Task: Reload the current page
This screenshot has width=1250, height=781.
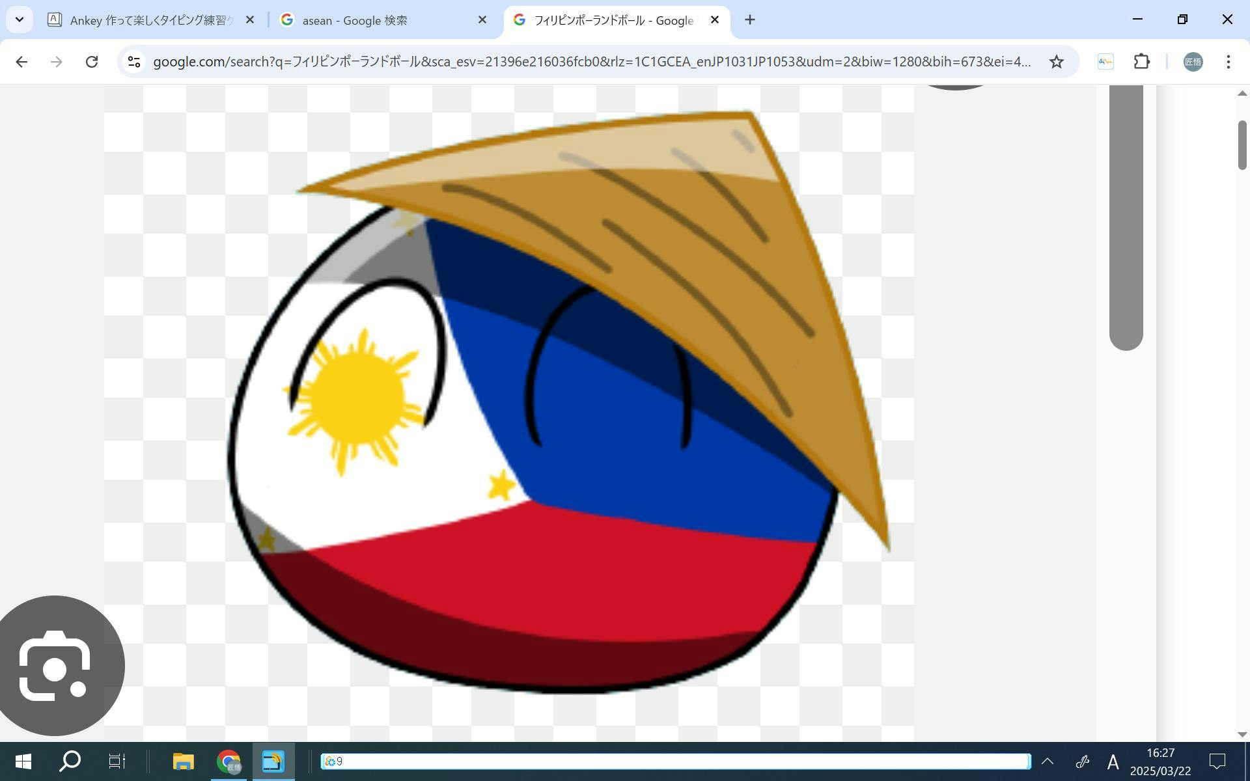Action: [x=92, y=62]
